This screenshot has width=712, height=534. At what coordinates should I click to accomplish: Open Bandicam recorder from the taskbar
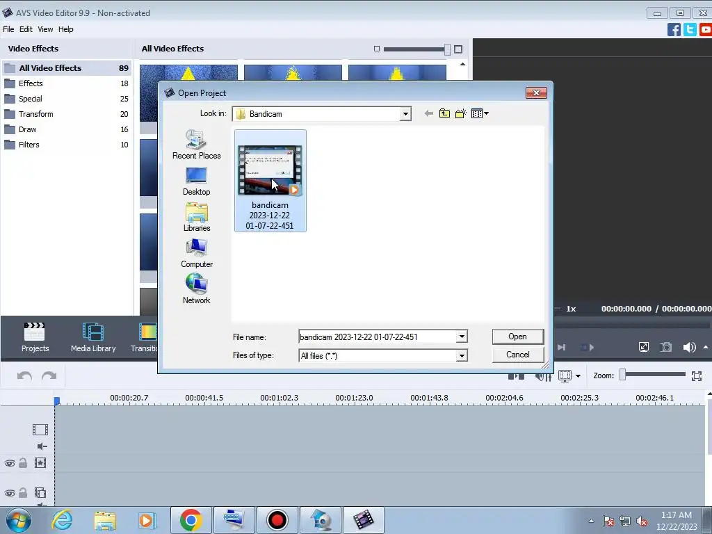[x=277, y=520]
